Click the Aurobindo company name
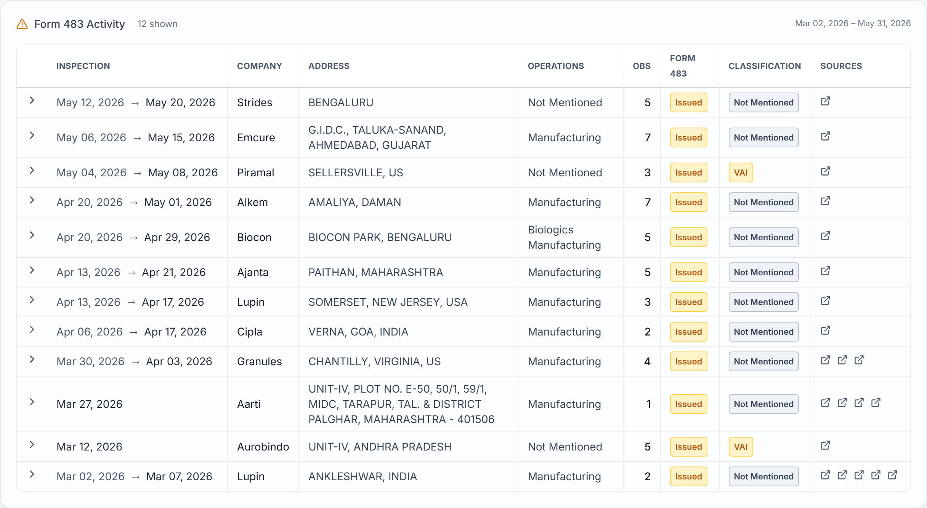Screen dimensions: 927x508 click(263, 447)
